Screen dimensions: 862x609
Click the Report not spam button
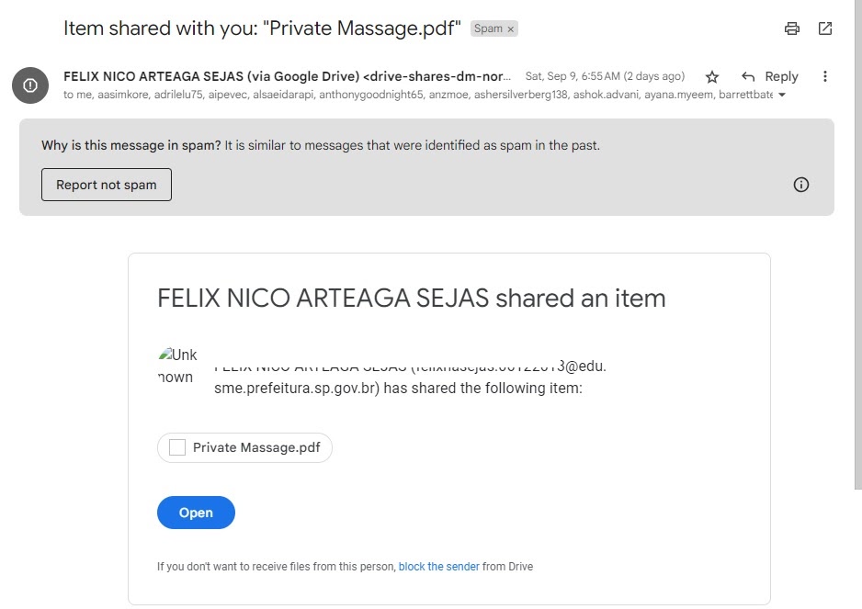click(x=107, y=185)
